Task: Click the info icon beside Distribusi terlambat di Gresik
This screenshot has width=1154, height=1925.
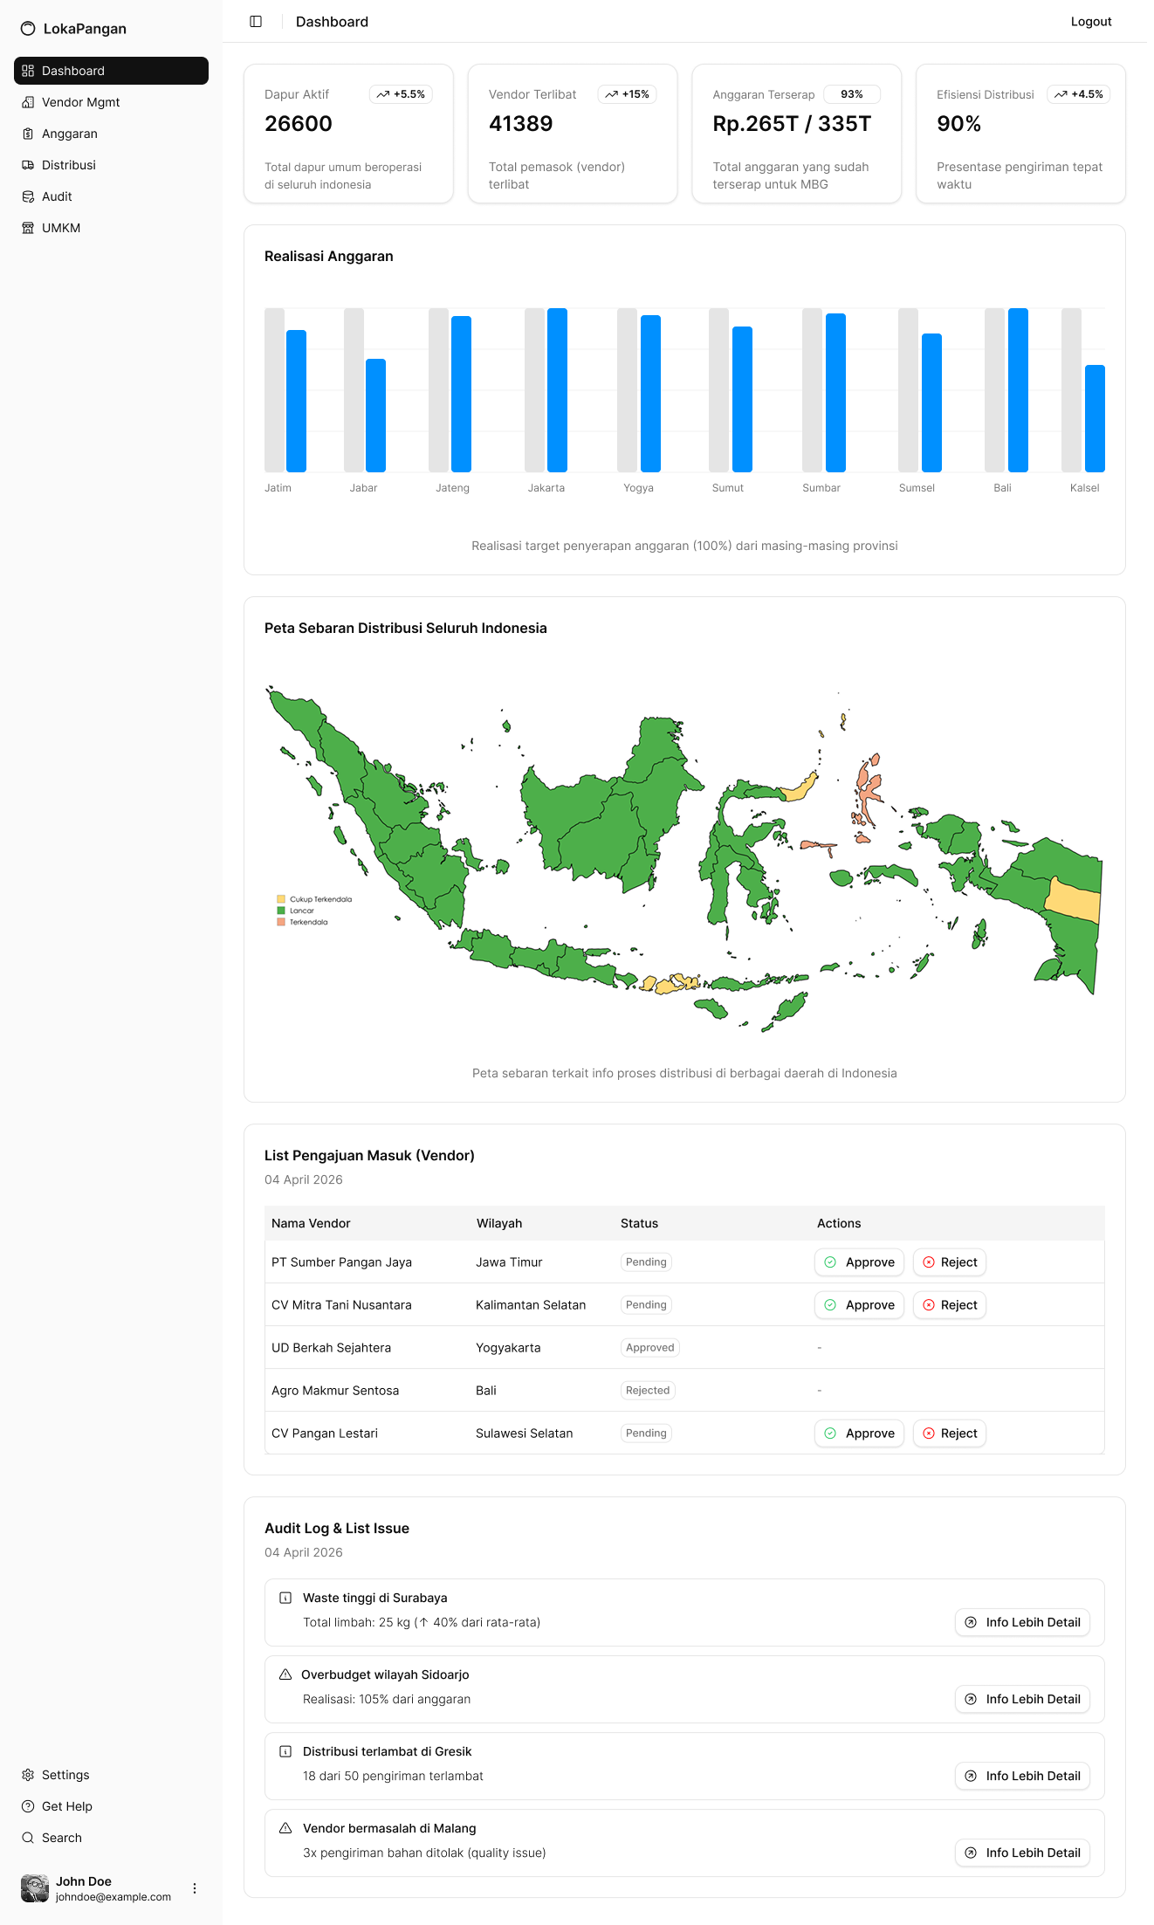Action: point(285,1751)
